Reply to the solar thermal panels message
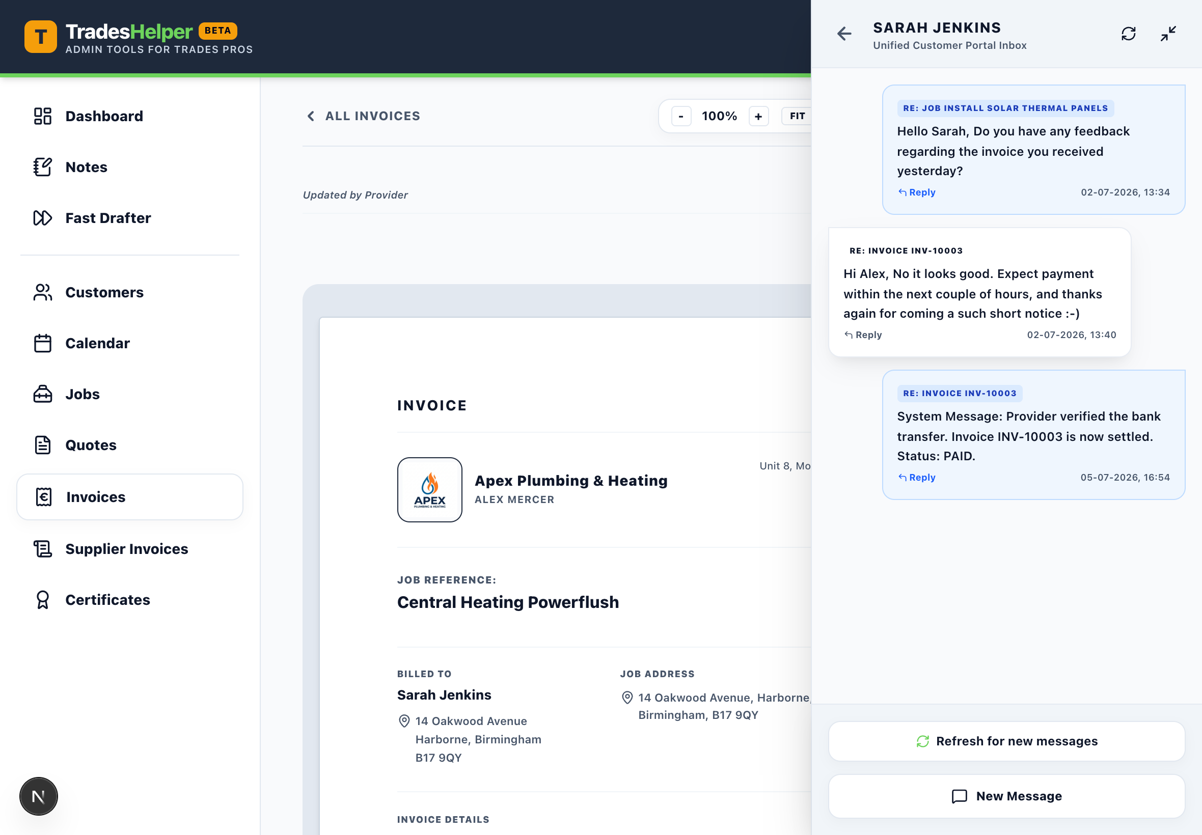The image size is (1202, 835). [917, 192]
